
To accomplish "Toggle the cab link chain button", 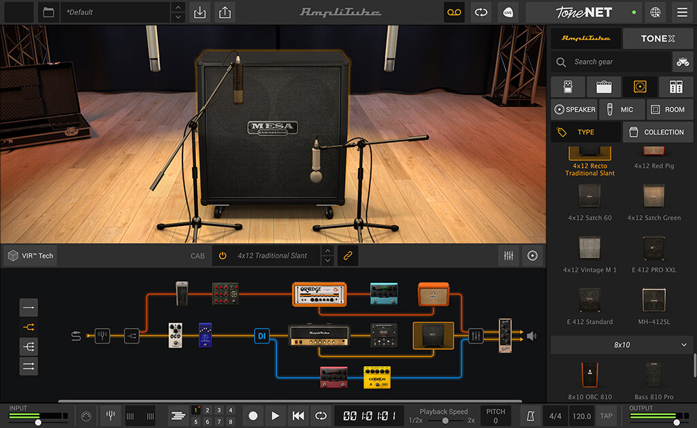I will click(x=348, y=255).
